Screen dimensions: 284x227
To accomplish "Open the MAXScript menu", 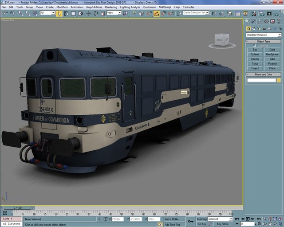I will 165,7.
